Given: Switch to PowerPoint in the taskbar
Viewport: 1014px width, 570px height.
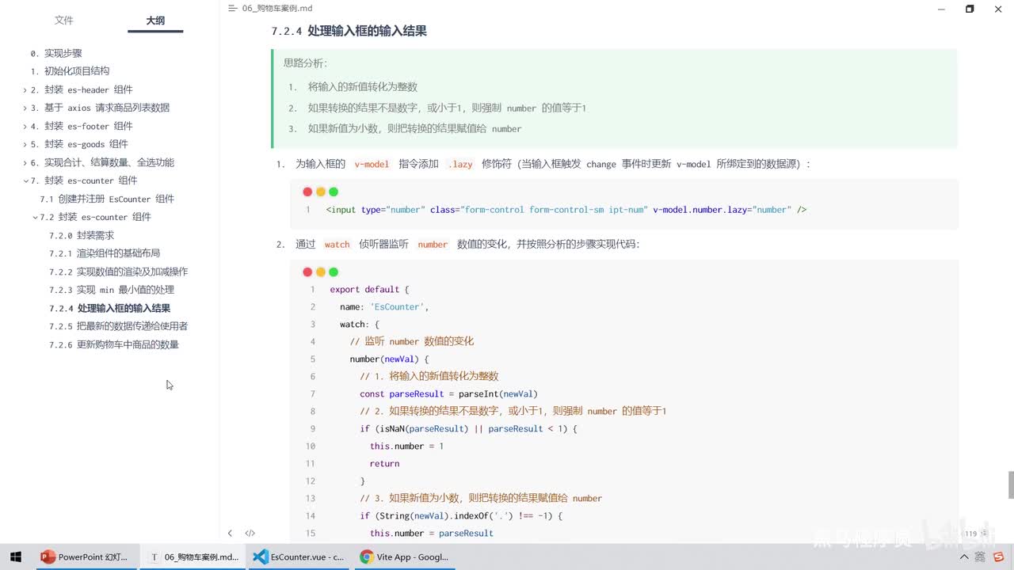Looking at the screenshot, I should click(87, 557).
